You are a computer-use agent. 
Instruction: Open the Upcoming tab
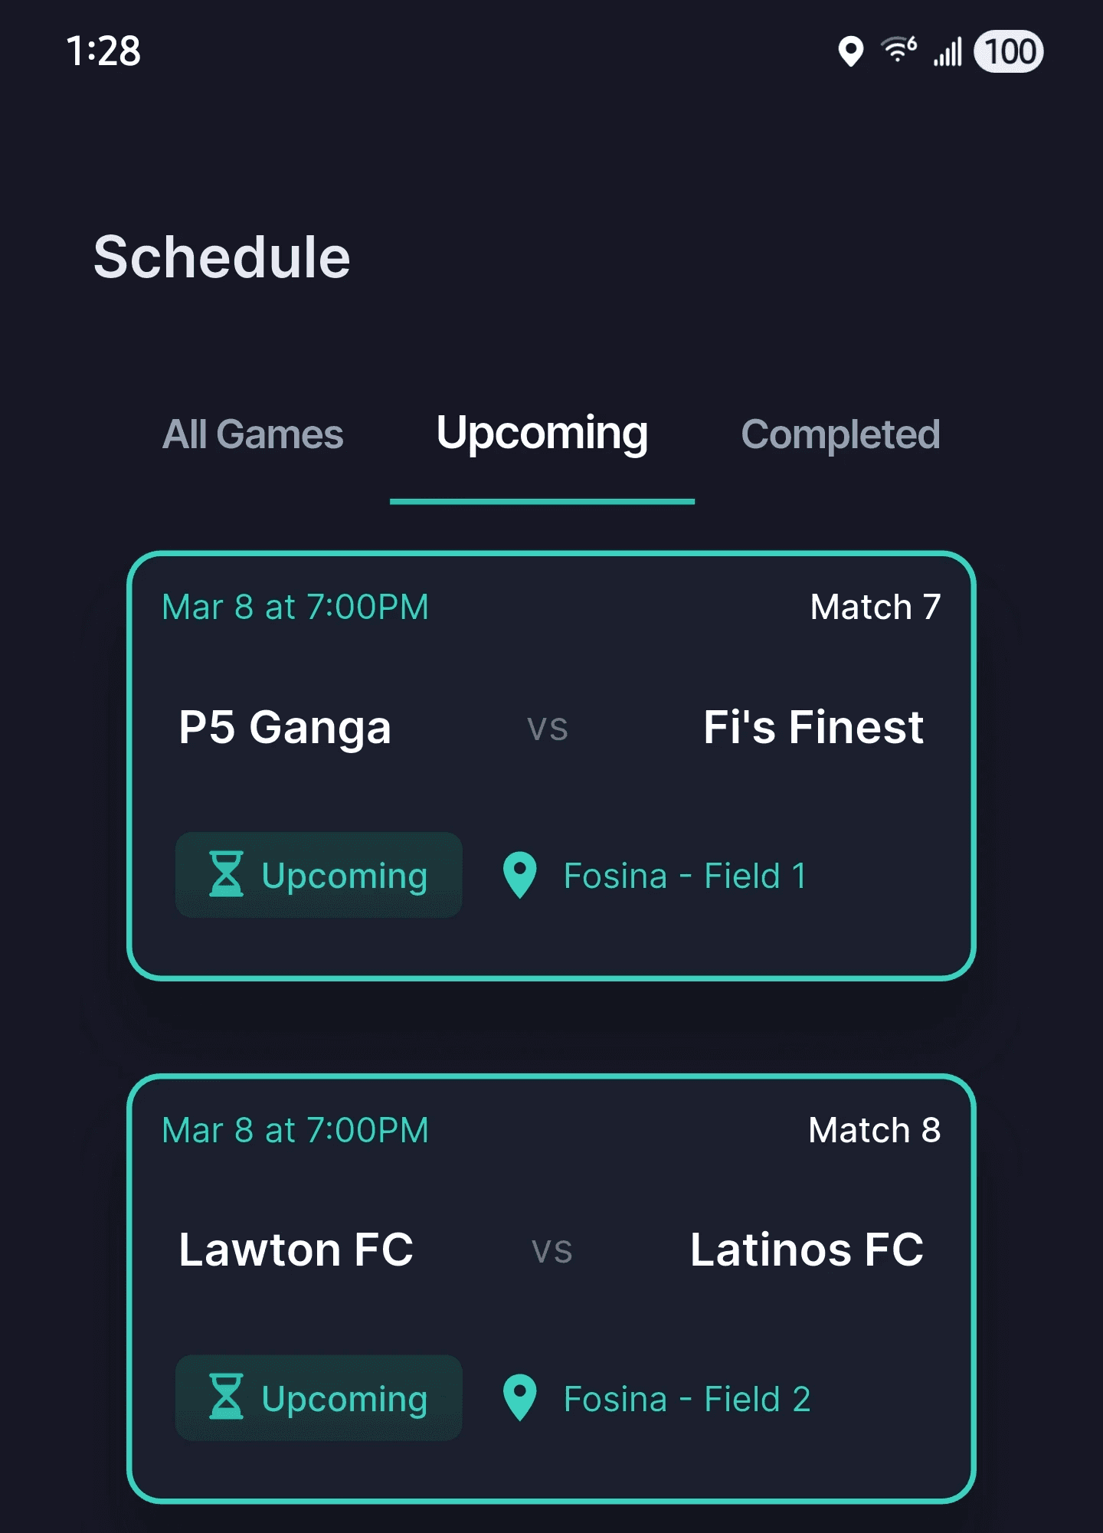[542, 433]
